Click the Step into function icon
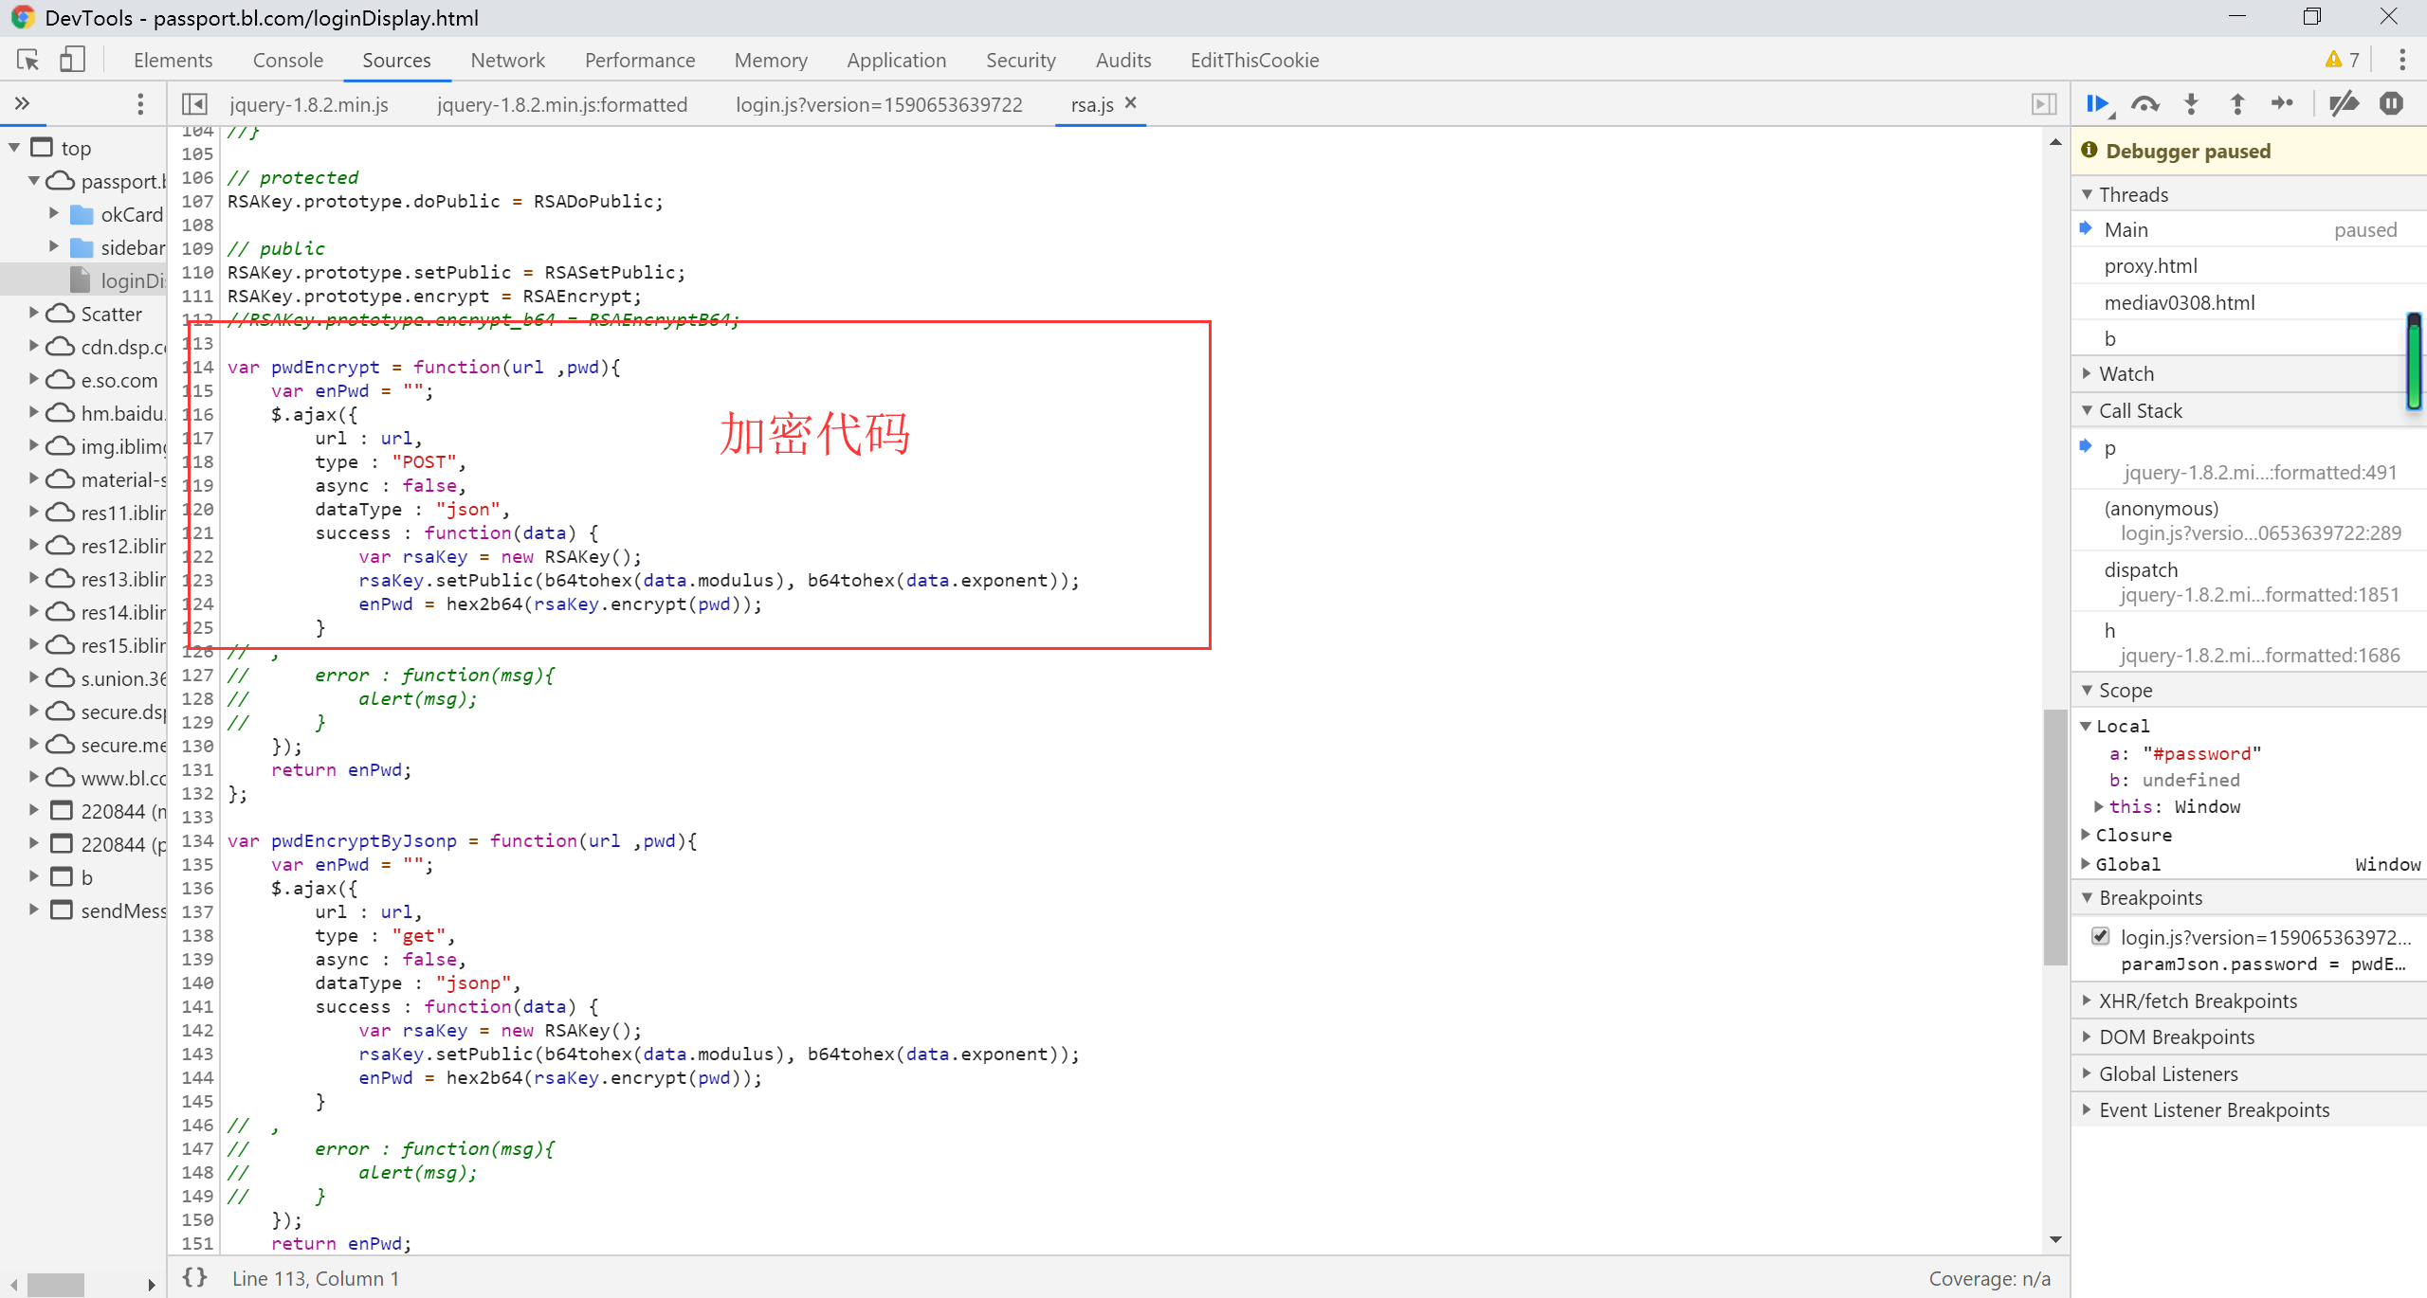The height and width of the screenshot is (1298, 2427). (x=2191, y=104)
